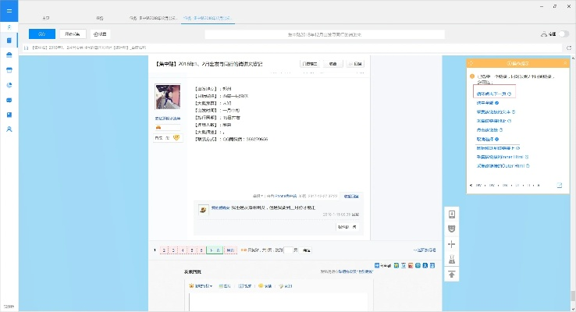Open the hamburger menu at top-left
Image resolution: width=576 pixels, height=312 pixels.
pos(9,11)
